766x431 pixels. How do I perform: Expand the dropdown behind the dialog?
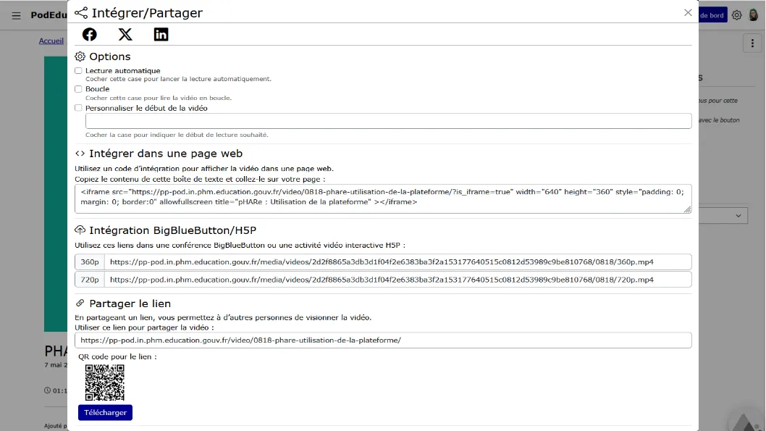pos(723,216)
